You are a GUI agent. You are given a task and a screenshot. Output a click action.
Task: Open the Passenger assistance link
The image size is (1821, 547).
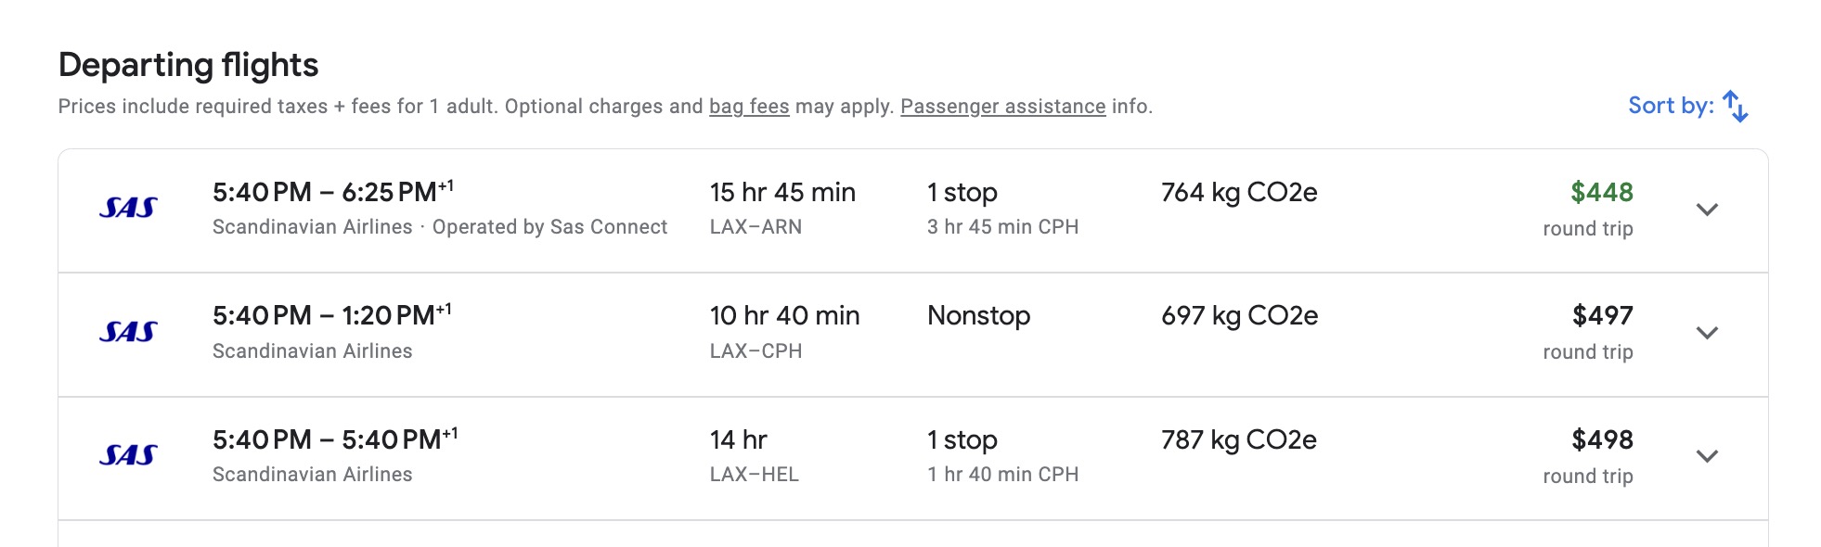coord(1002,107)
